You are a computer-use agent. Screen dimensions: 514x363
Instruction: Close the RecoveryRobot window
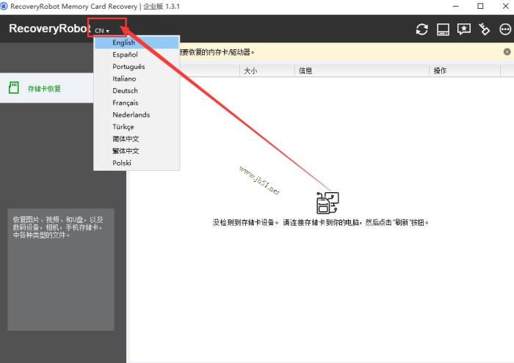(505, 6)
